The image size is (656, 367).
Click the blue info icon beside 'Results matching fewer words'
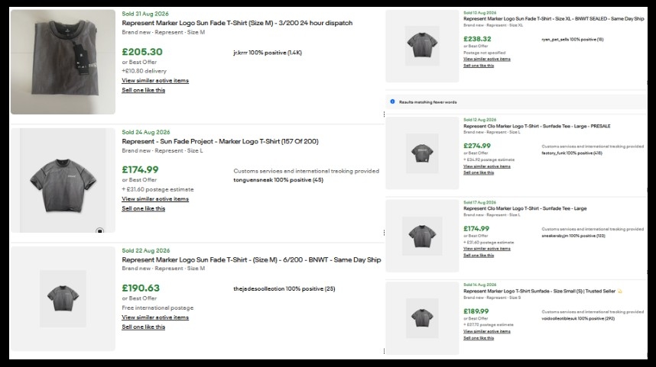[392, 101]
